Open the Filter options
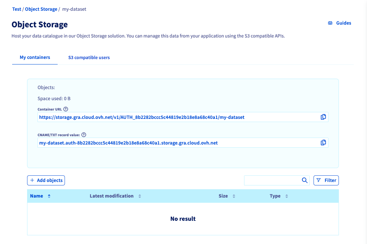The image size is (367, 244). [x=326, y=180]
